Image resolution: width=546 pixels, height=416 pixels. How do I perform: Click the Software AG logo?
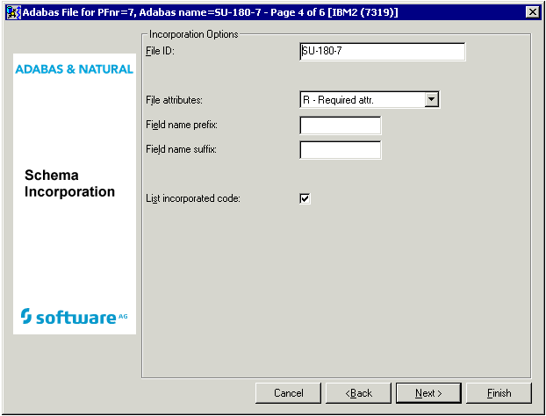coord(75,317)
